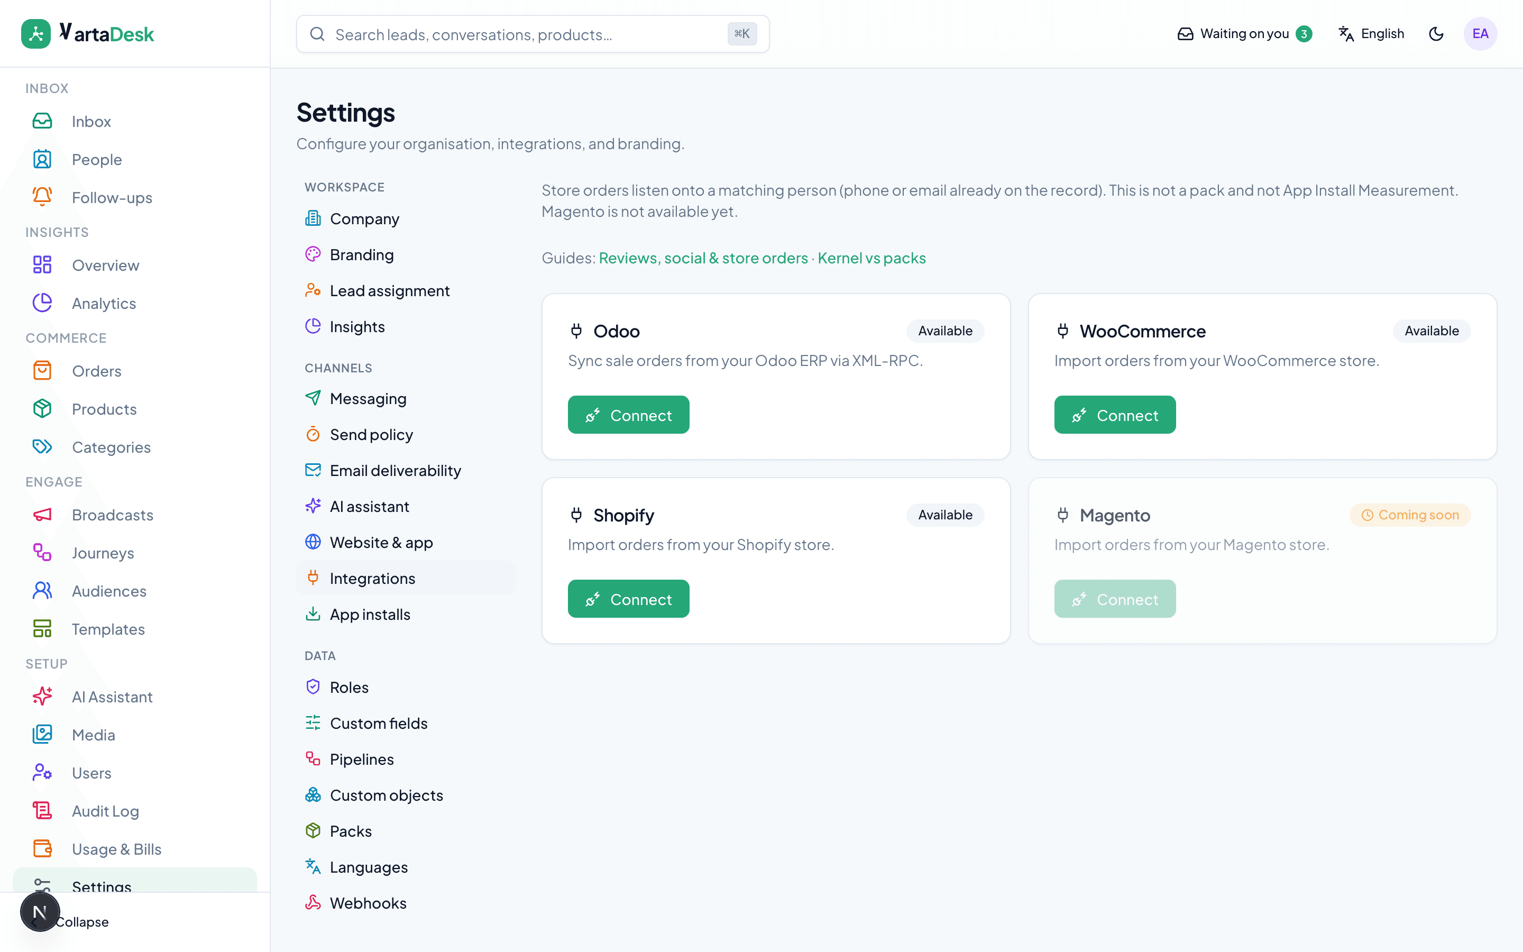
Task: Click the disabled Magento Connect button
Action: tap(1115, 599)
